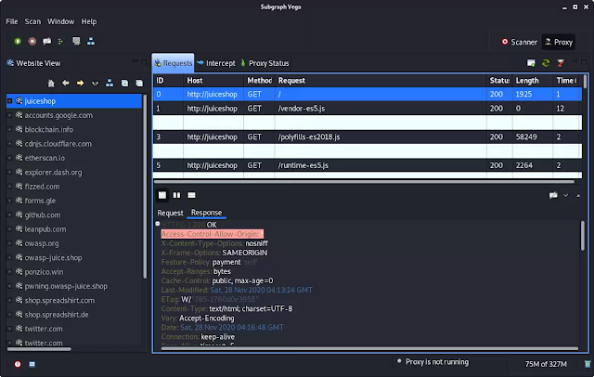Click the 75M of 327M heap status indicator
This screenshot has height=377, width=594.
pyautogui.click(x=546, y=364)
